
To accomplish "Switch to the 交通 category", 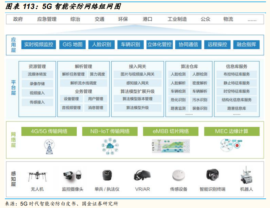I will coord(99,19).
